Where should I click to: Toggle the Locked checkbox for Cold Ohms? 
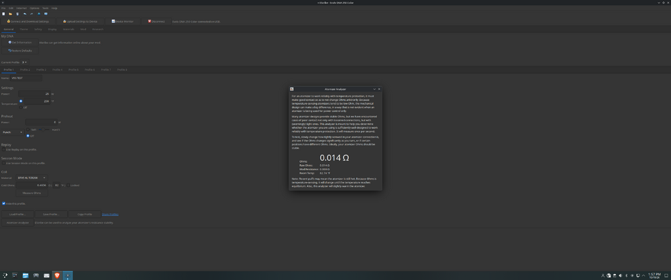coord(68,185)
